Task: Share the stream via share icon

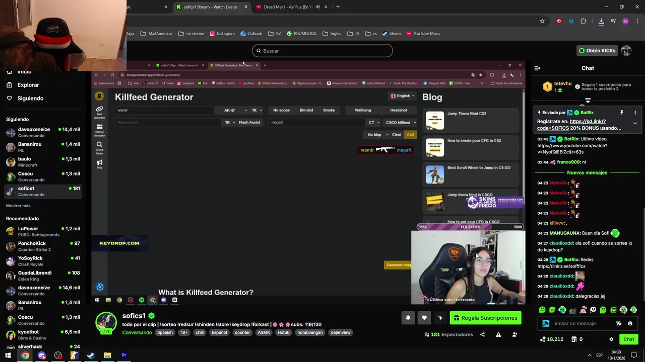Action: [482, 334]
